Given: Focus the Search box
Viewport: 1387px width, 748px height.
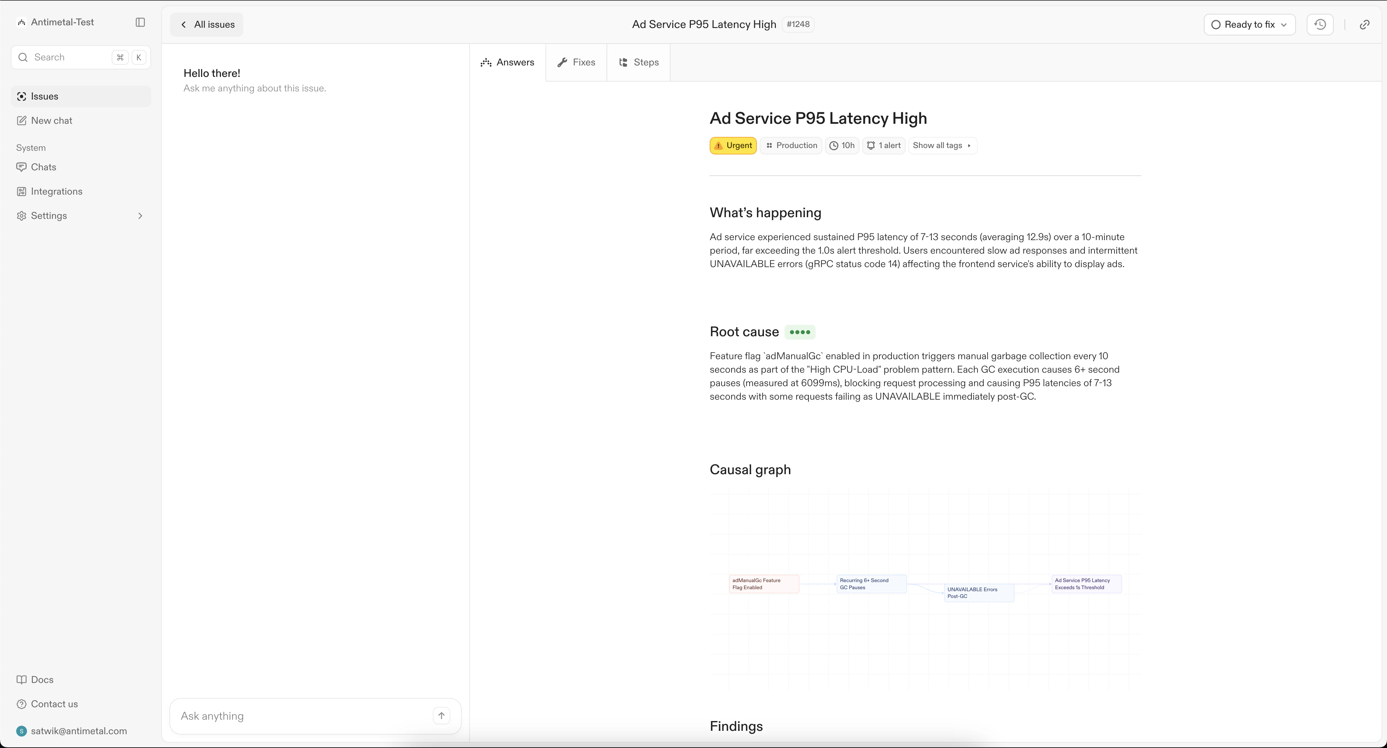Looking at the screenshot, I should click(x=70, y=57).
